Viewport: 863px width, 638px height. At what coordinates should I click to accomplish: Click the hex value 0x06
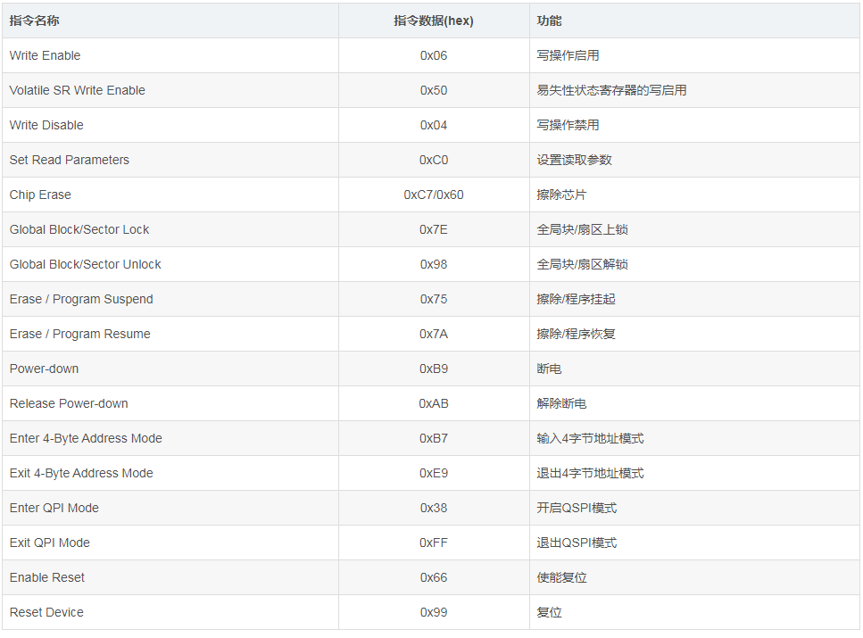coord(434,55)
